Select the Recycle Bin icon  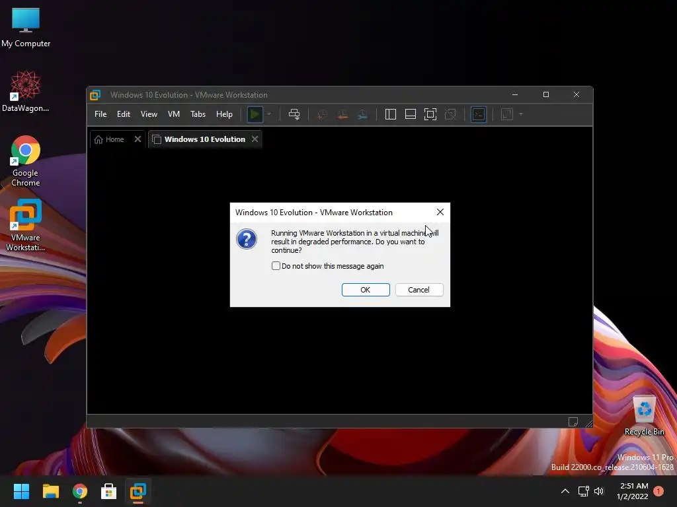point(644,416)
